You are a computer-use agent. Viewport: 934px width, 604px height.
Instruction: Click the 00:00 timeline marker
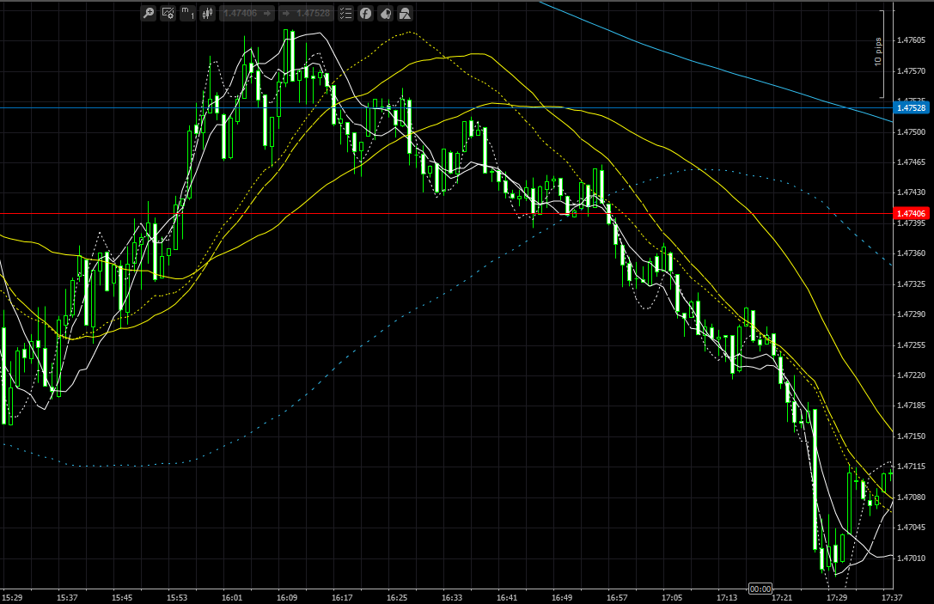[x=760, y=589]
